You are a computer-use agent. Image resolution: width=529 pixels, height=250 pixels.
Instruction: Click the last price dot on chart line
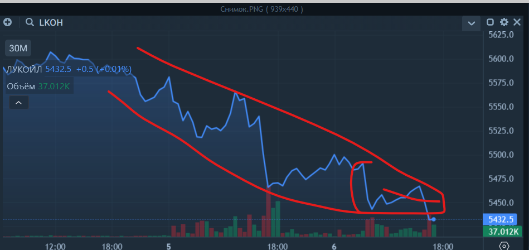click(x=434, y=219)
